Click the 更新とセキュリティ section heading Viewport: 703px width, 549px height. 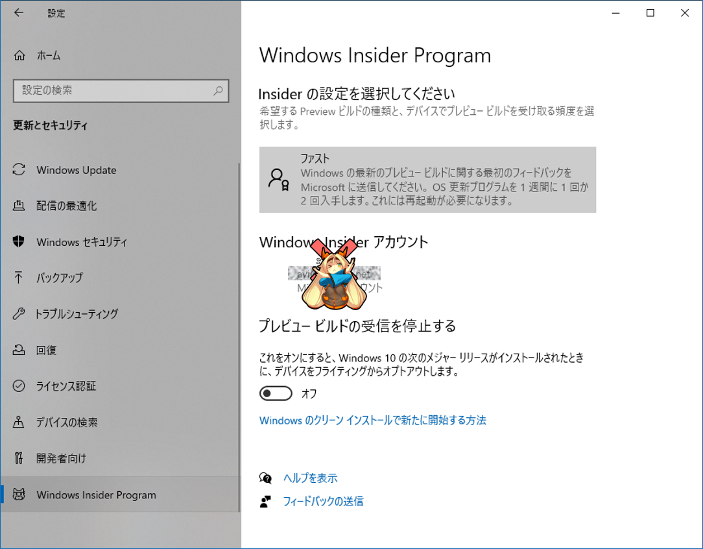point(50,125)
